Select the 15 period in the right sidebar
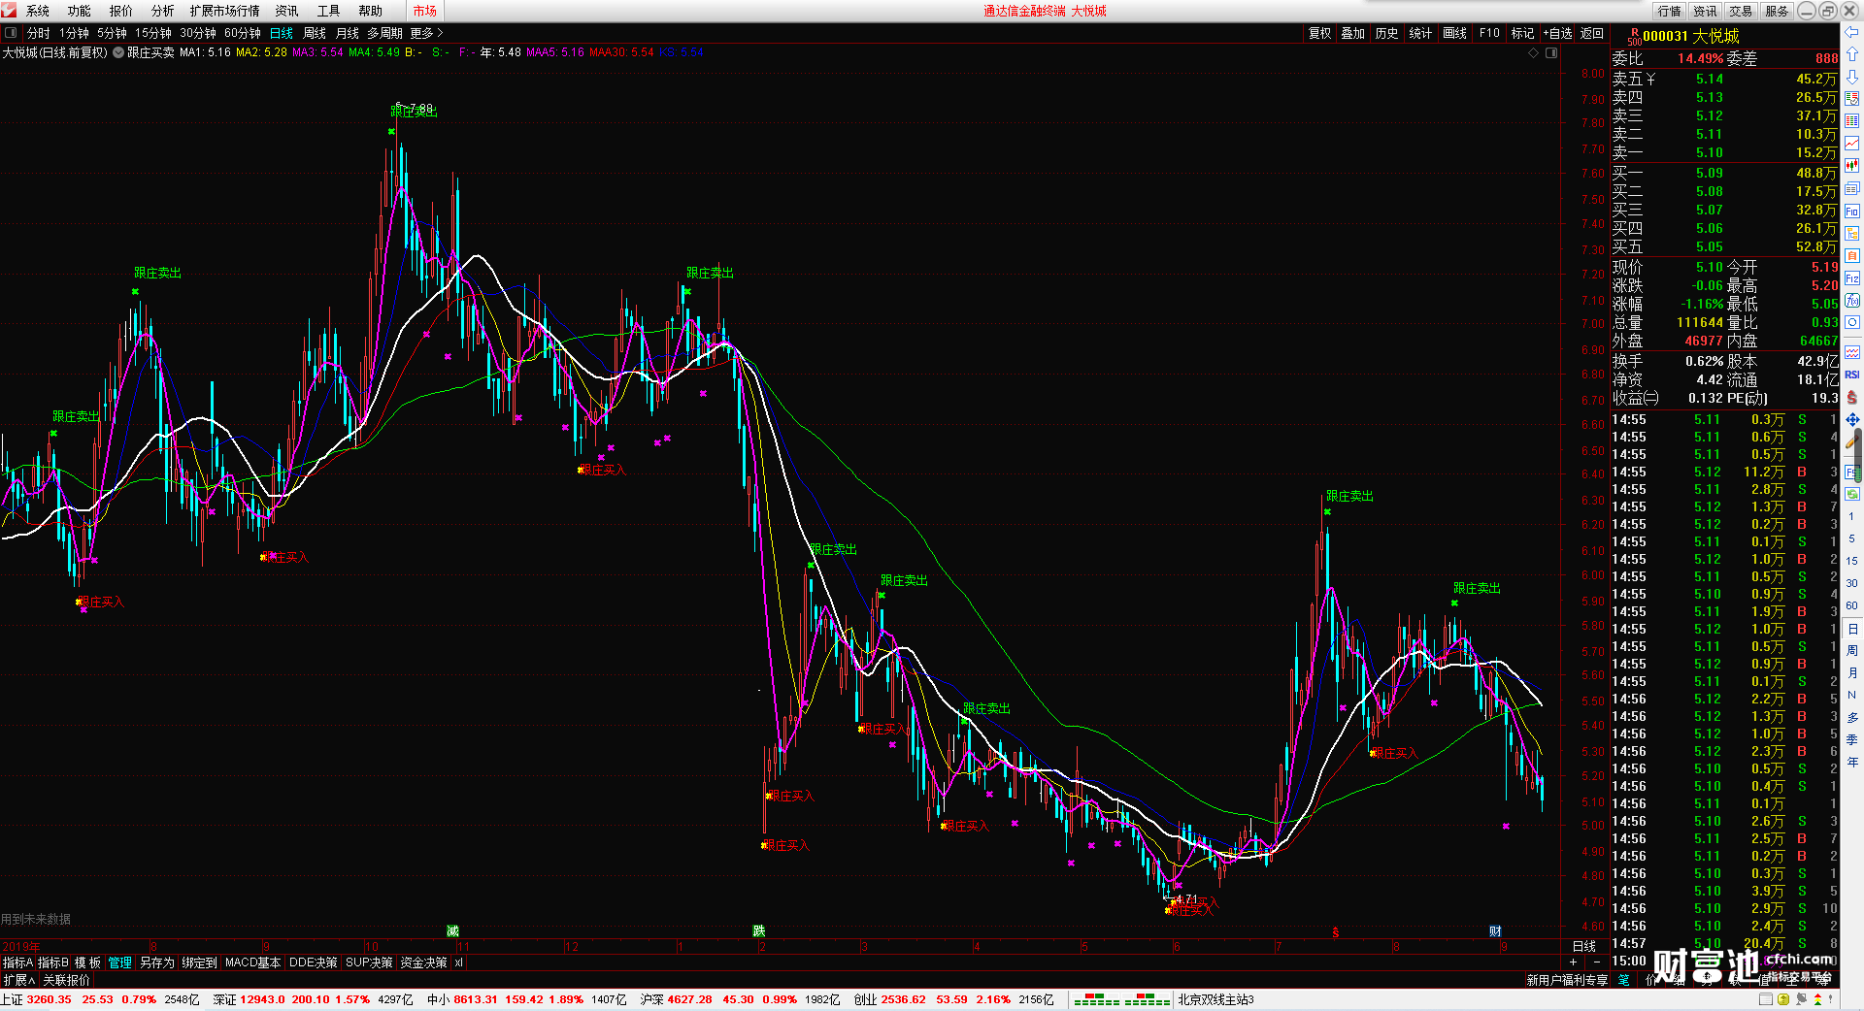Image resolution: width=1864 pixels, height=1011 pixels. [1852, 561]
